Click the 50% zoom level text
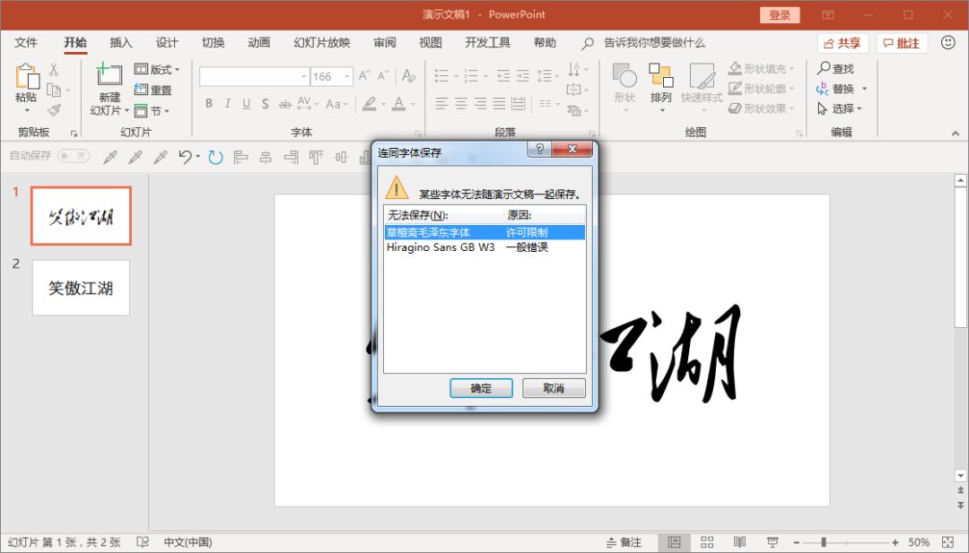The height and width of the screenshot is (553, 969). [x=919, y=542]
